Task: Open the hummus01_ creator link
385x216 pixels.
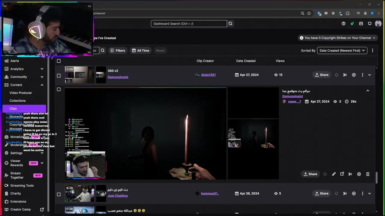Action: click(210, 193)
